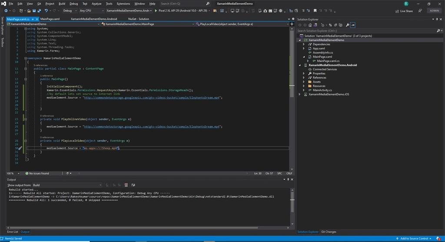Open the ElephantsDream.mp4 URL link on line 25
The width and height of the screenshot is (445, 242).
(152, 127)
